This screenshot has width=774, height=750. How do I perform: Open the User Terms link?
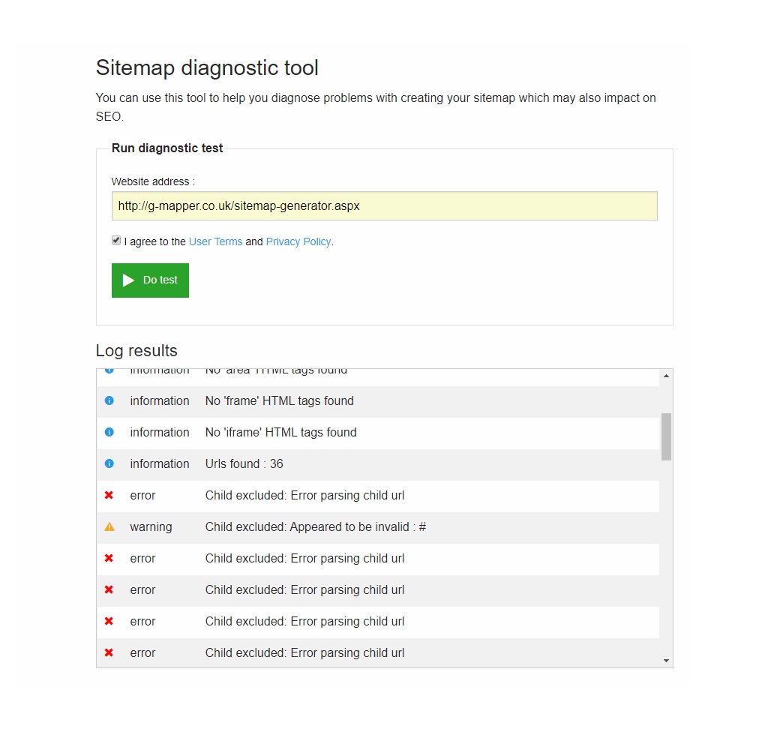tap(216, 241)
